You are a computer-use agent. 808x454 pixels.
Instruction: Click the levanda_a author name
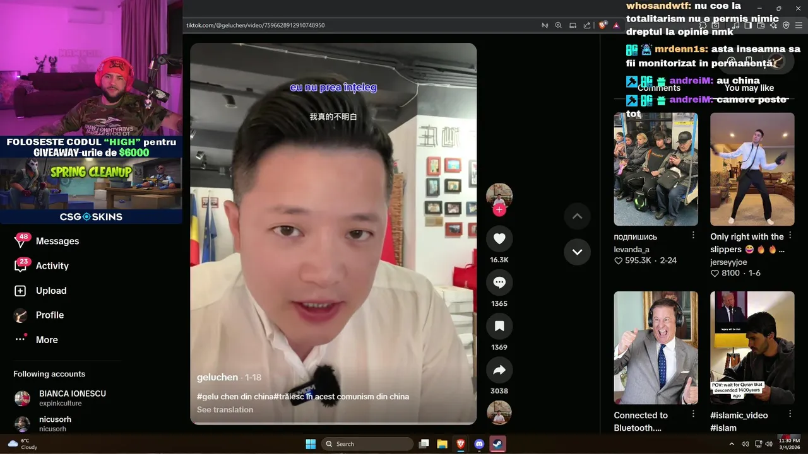(x=632, y=250)
